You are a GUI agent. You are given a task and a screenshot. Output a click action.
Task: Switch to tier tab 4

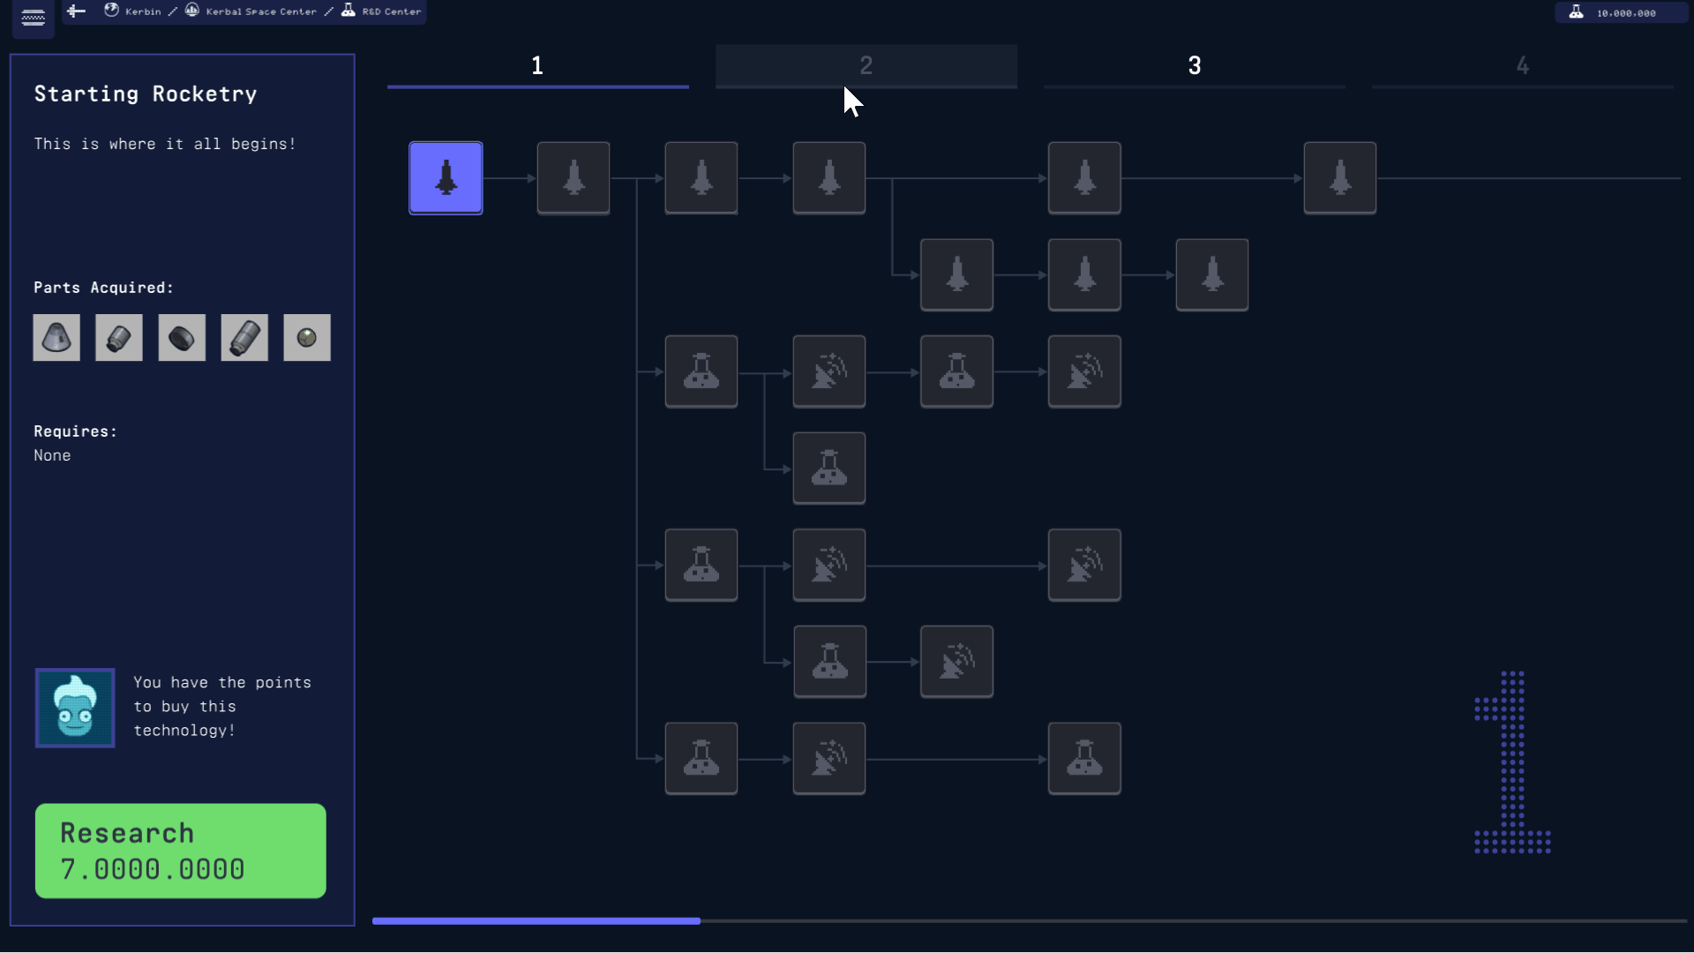pyautogui.click(x=1523, y=66)
